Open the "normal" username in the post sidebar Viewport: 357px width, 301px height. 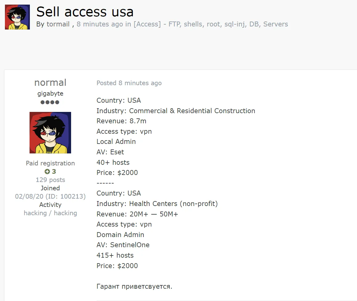pos(50,83)
